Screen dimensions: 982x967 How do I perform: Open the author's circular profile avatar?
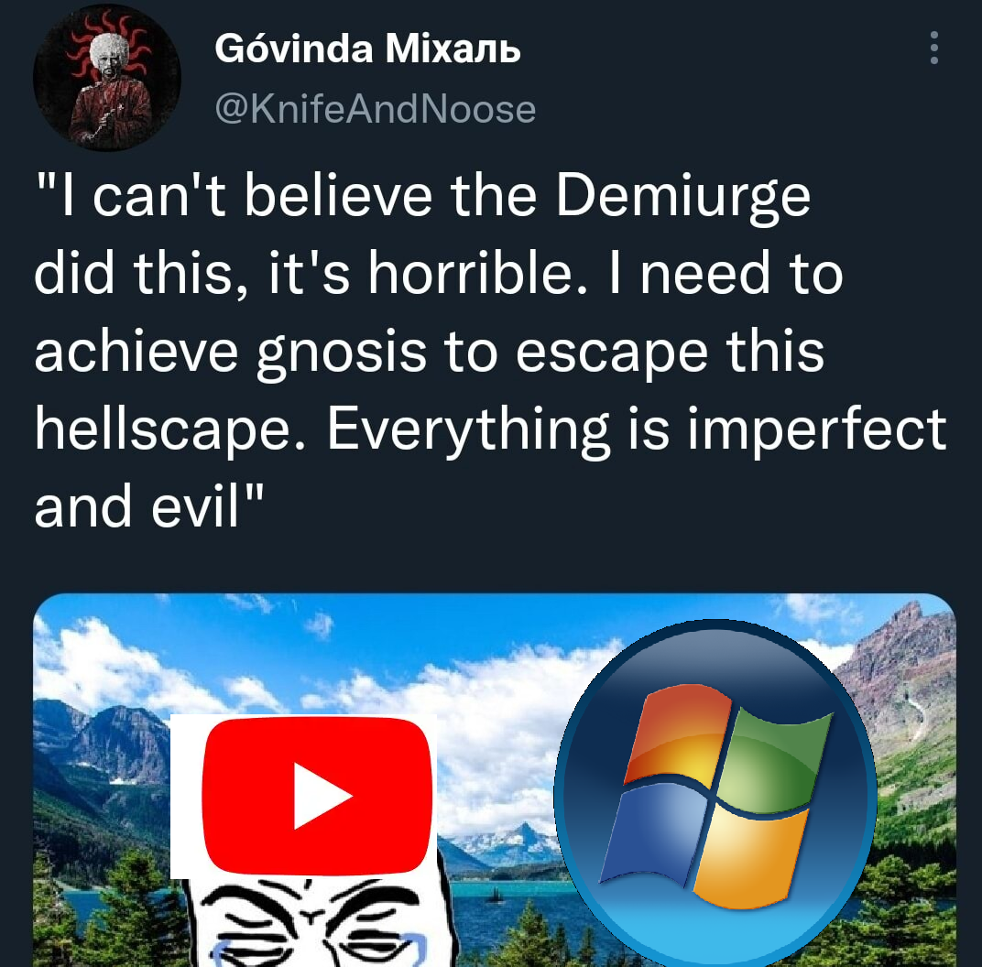pyautogui.click(x=107, y=78)
